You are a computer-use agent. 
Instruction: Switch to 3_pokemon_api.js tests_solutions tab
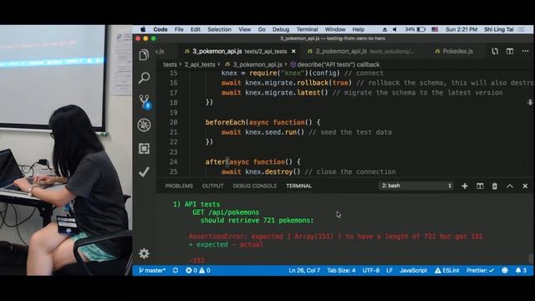[361, 51]
